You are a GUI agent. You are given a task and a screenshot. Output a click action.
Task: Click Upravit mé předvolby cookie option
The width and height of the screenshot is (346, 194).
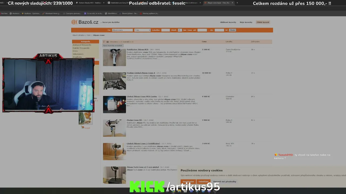pos(225,182)
